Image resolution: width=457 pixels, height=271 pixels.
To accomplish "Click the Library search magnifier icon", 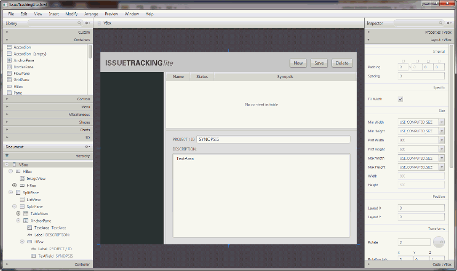I will tap(79, 23).
